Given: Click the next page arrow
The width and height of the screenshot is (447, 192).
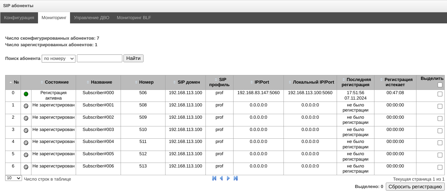Looking at the screenshot, I should (x=228, y=178).
